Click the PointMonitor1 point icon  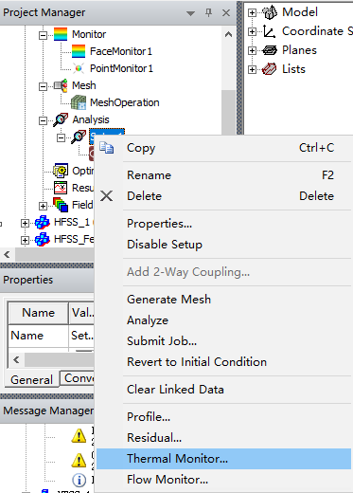(79, 68)
